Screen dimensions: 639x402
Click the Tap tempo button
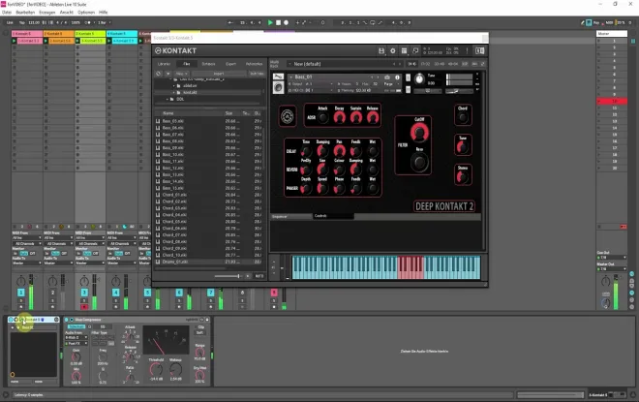click(x=22, y=23)
